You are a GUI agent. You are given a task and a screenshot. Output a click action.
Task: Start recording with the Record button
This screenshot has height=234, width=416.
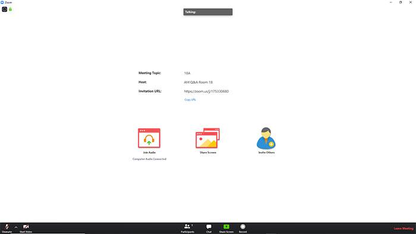242,228
